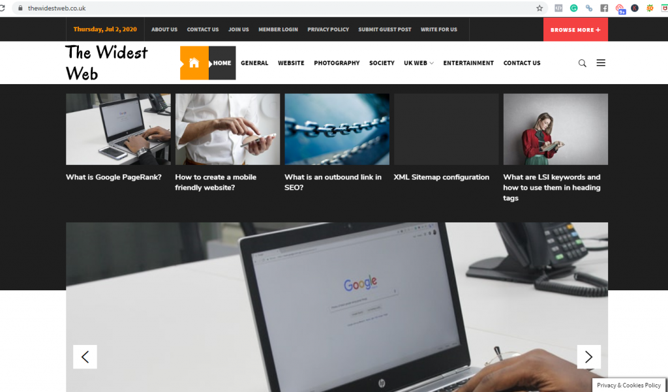Open the Website category

click(x=291, y=63)
